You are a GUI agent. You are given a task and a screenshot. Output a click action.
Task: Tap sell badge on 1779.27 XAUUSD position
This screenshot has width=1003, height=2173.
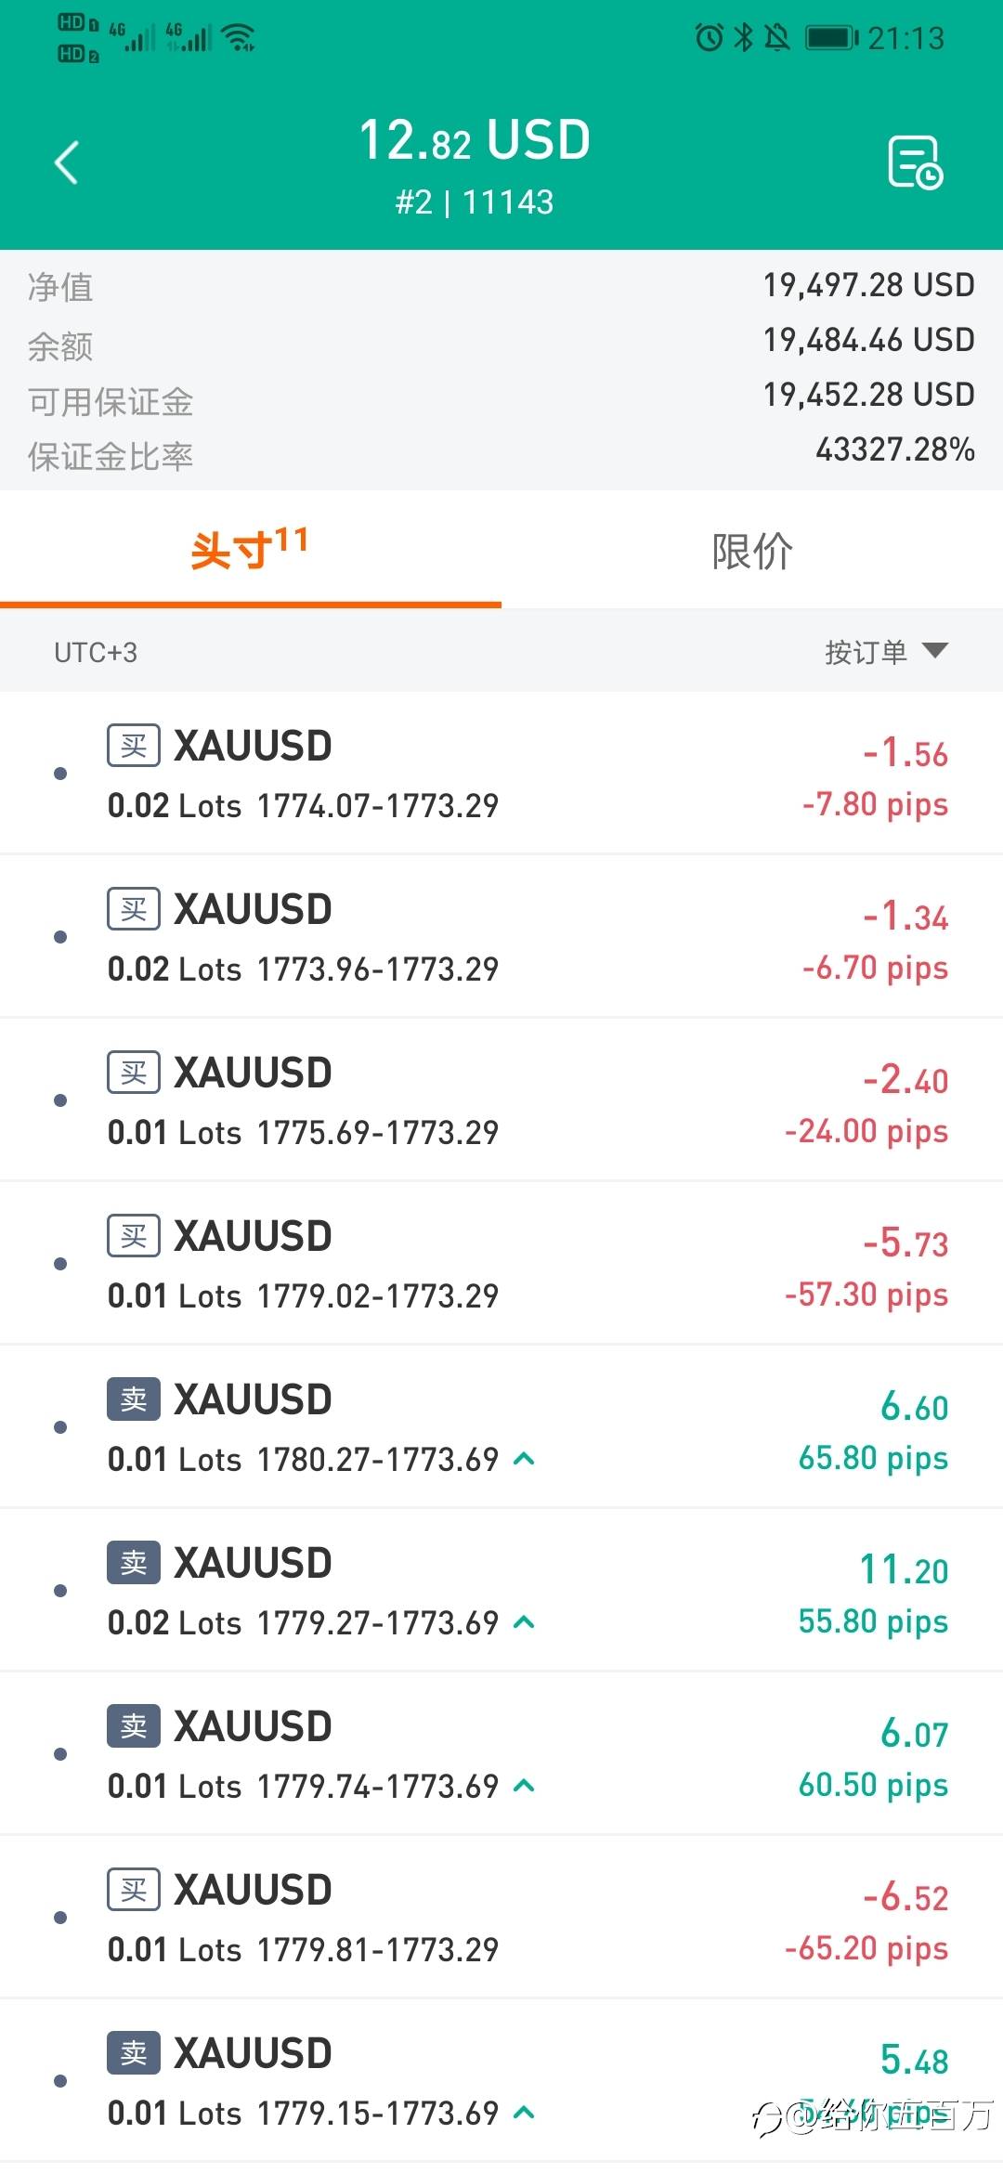134,1563
